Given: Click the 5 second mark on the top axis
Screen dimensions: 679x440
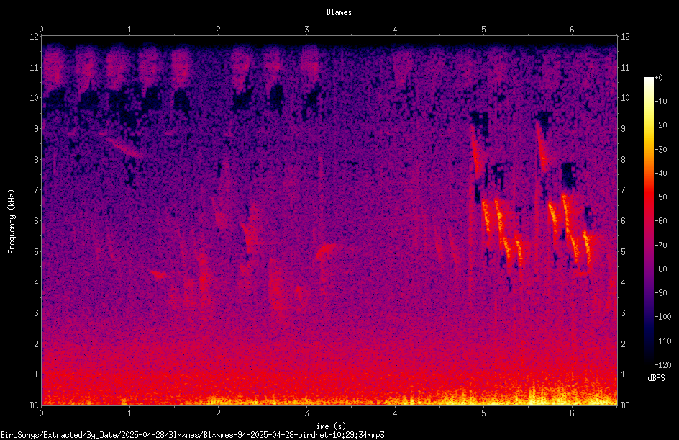Looking at the screenshot, I should point(483,30).
